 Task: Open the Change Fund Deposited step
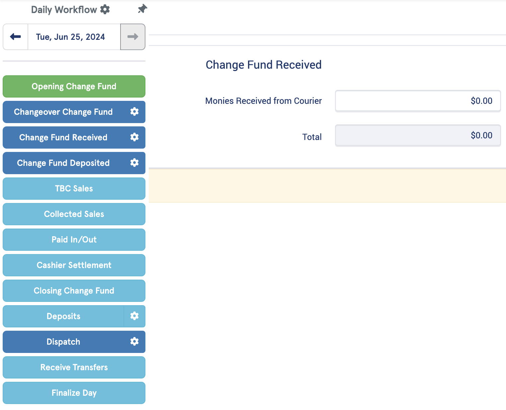63,163
